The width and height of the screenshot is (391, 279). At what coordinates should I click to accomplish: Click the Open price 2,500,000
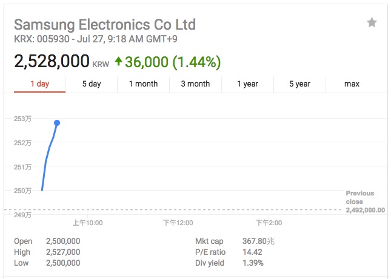[x=63, y=241]
